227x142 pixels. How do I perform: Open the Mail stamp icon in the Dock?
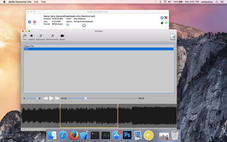pos(138,135)
